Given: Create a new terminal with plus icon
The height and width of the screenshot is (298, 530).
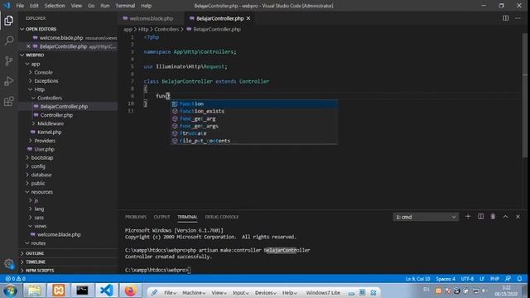Looking at the screenshot, I should [x=468, y=217].
